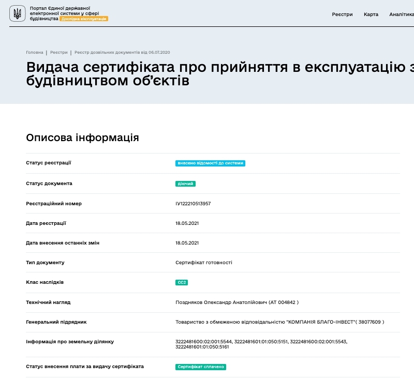Open the Аналітика menu item

[x=402, y=14]
